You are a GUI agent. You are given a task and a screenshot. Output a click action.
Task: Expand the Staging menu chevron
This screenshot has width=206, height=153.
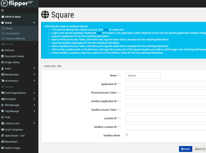pos(34,44)
